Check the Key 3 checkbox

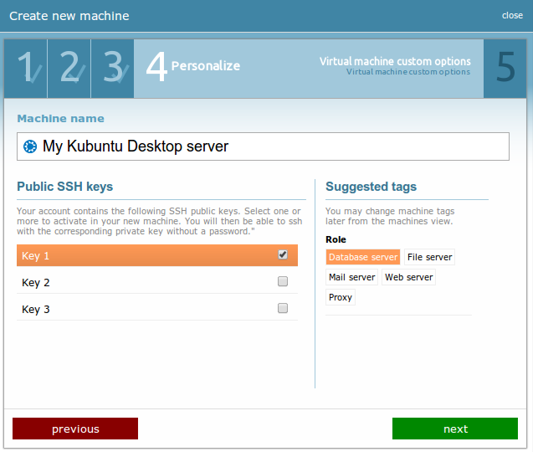click(x=283, y=308)
